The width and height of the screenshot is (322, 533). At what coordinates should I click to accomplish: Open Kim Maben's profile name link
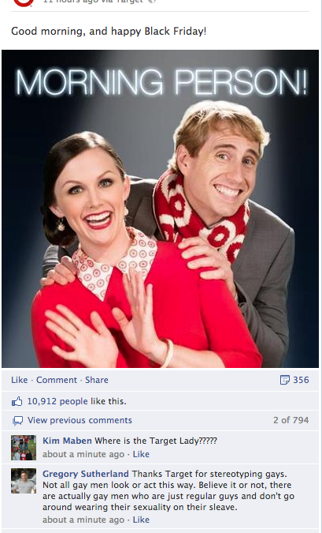click(x=67, y=441)
